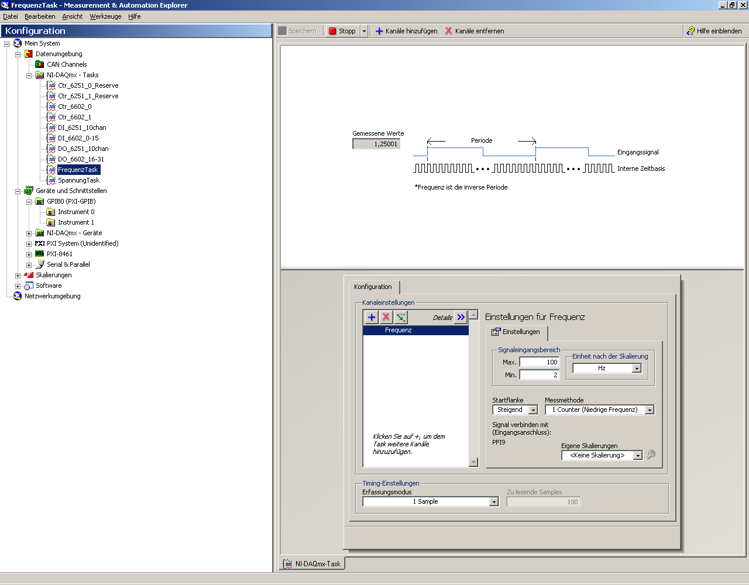This screenshot has width=749, height=585.
Task: Open the Erfassungsmodus dropdown
Action: tap(493, 502)
